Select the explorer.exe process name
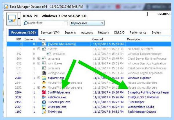The height and width of the screenshot is (120, 174). pos(56,78)
